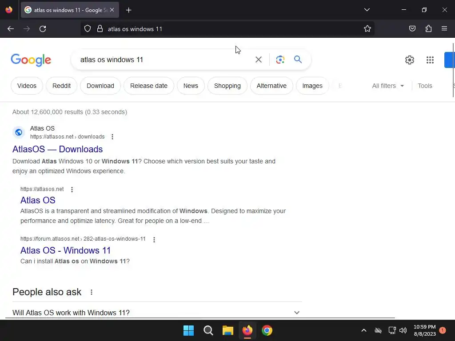Open the volume speaker tray icon
Screen dimensions: 455x341
pos(403,330)
